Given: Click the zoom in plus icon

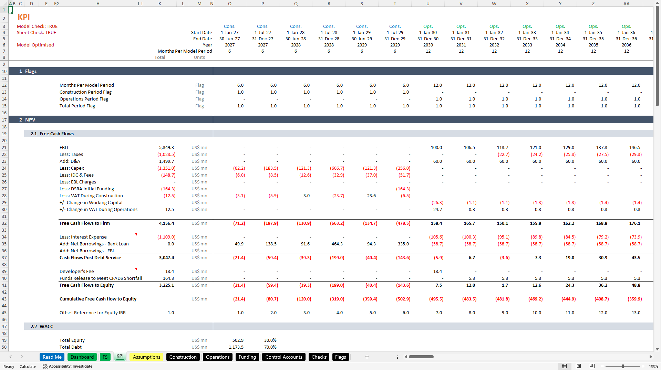Looking at the screenshot, I should coord(643,366).
